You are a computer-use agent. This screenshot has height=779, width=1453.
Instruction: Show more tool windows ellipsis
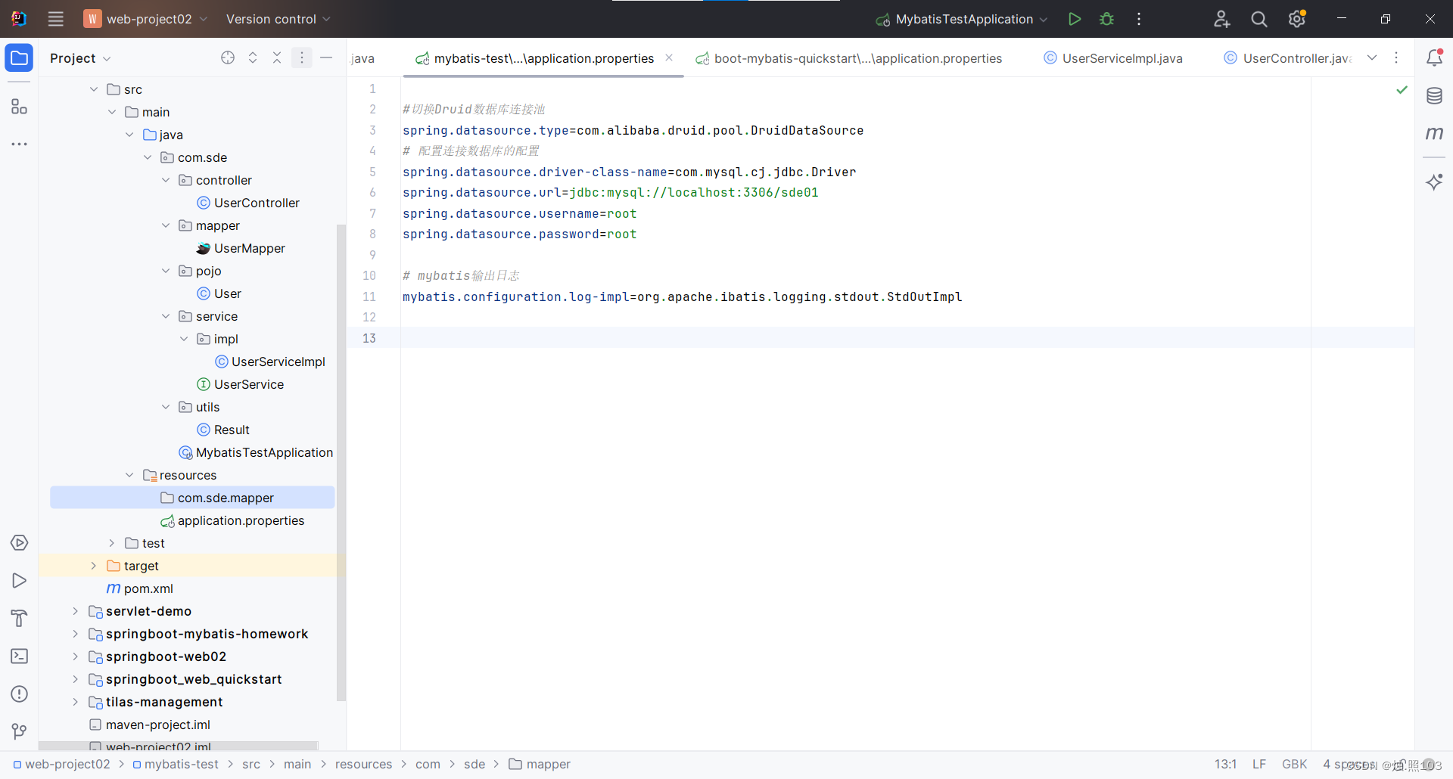(20, 144)
